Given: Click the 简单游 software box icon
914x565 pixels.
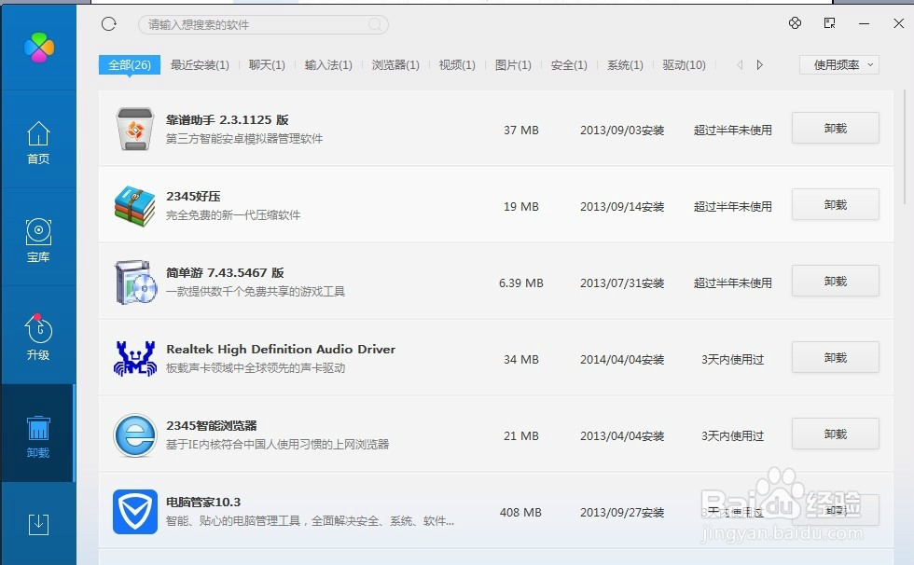Looking at the screenshot, I should click(136, 282).
